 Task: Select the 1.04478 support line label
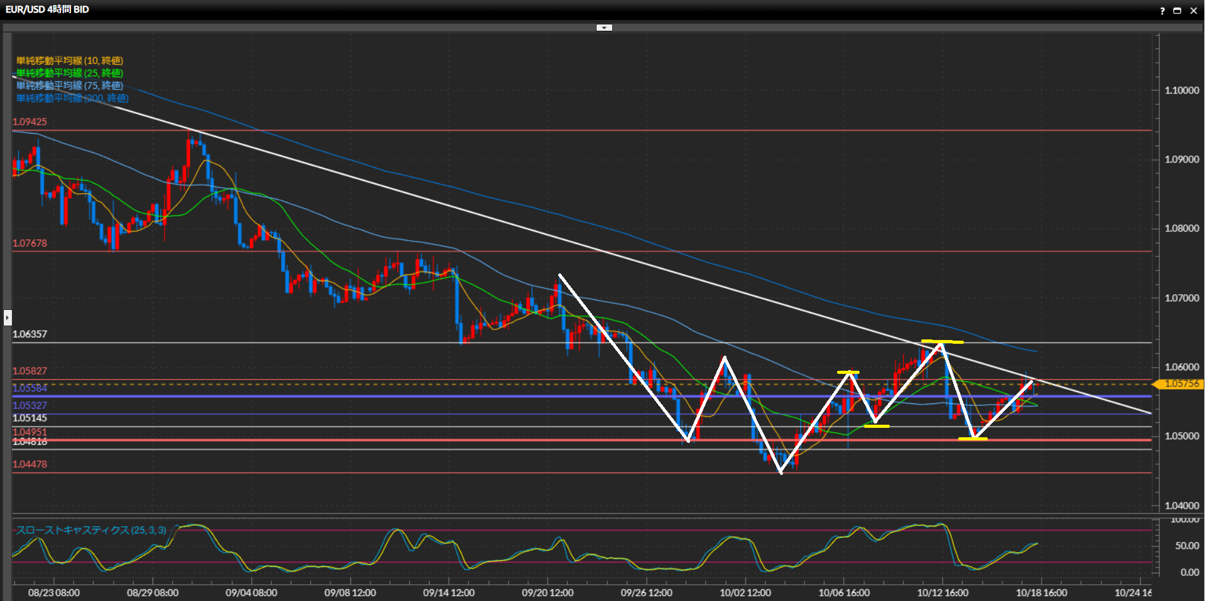[30, 464]
